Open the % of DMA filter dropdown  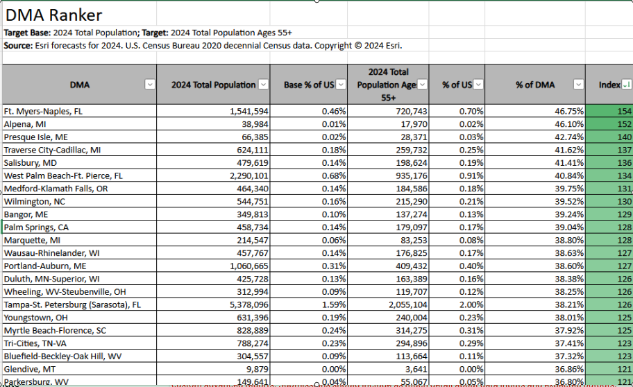578,85
